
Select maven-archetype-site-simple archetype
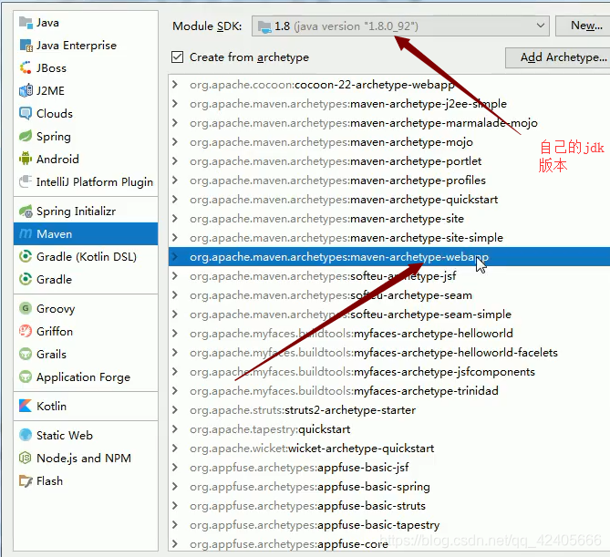(389, 238)
